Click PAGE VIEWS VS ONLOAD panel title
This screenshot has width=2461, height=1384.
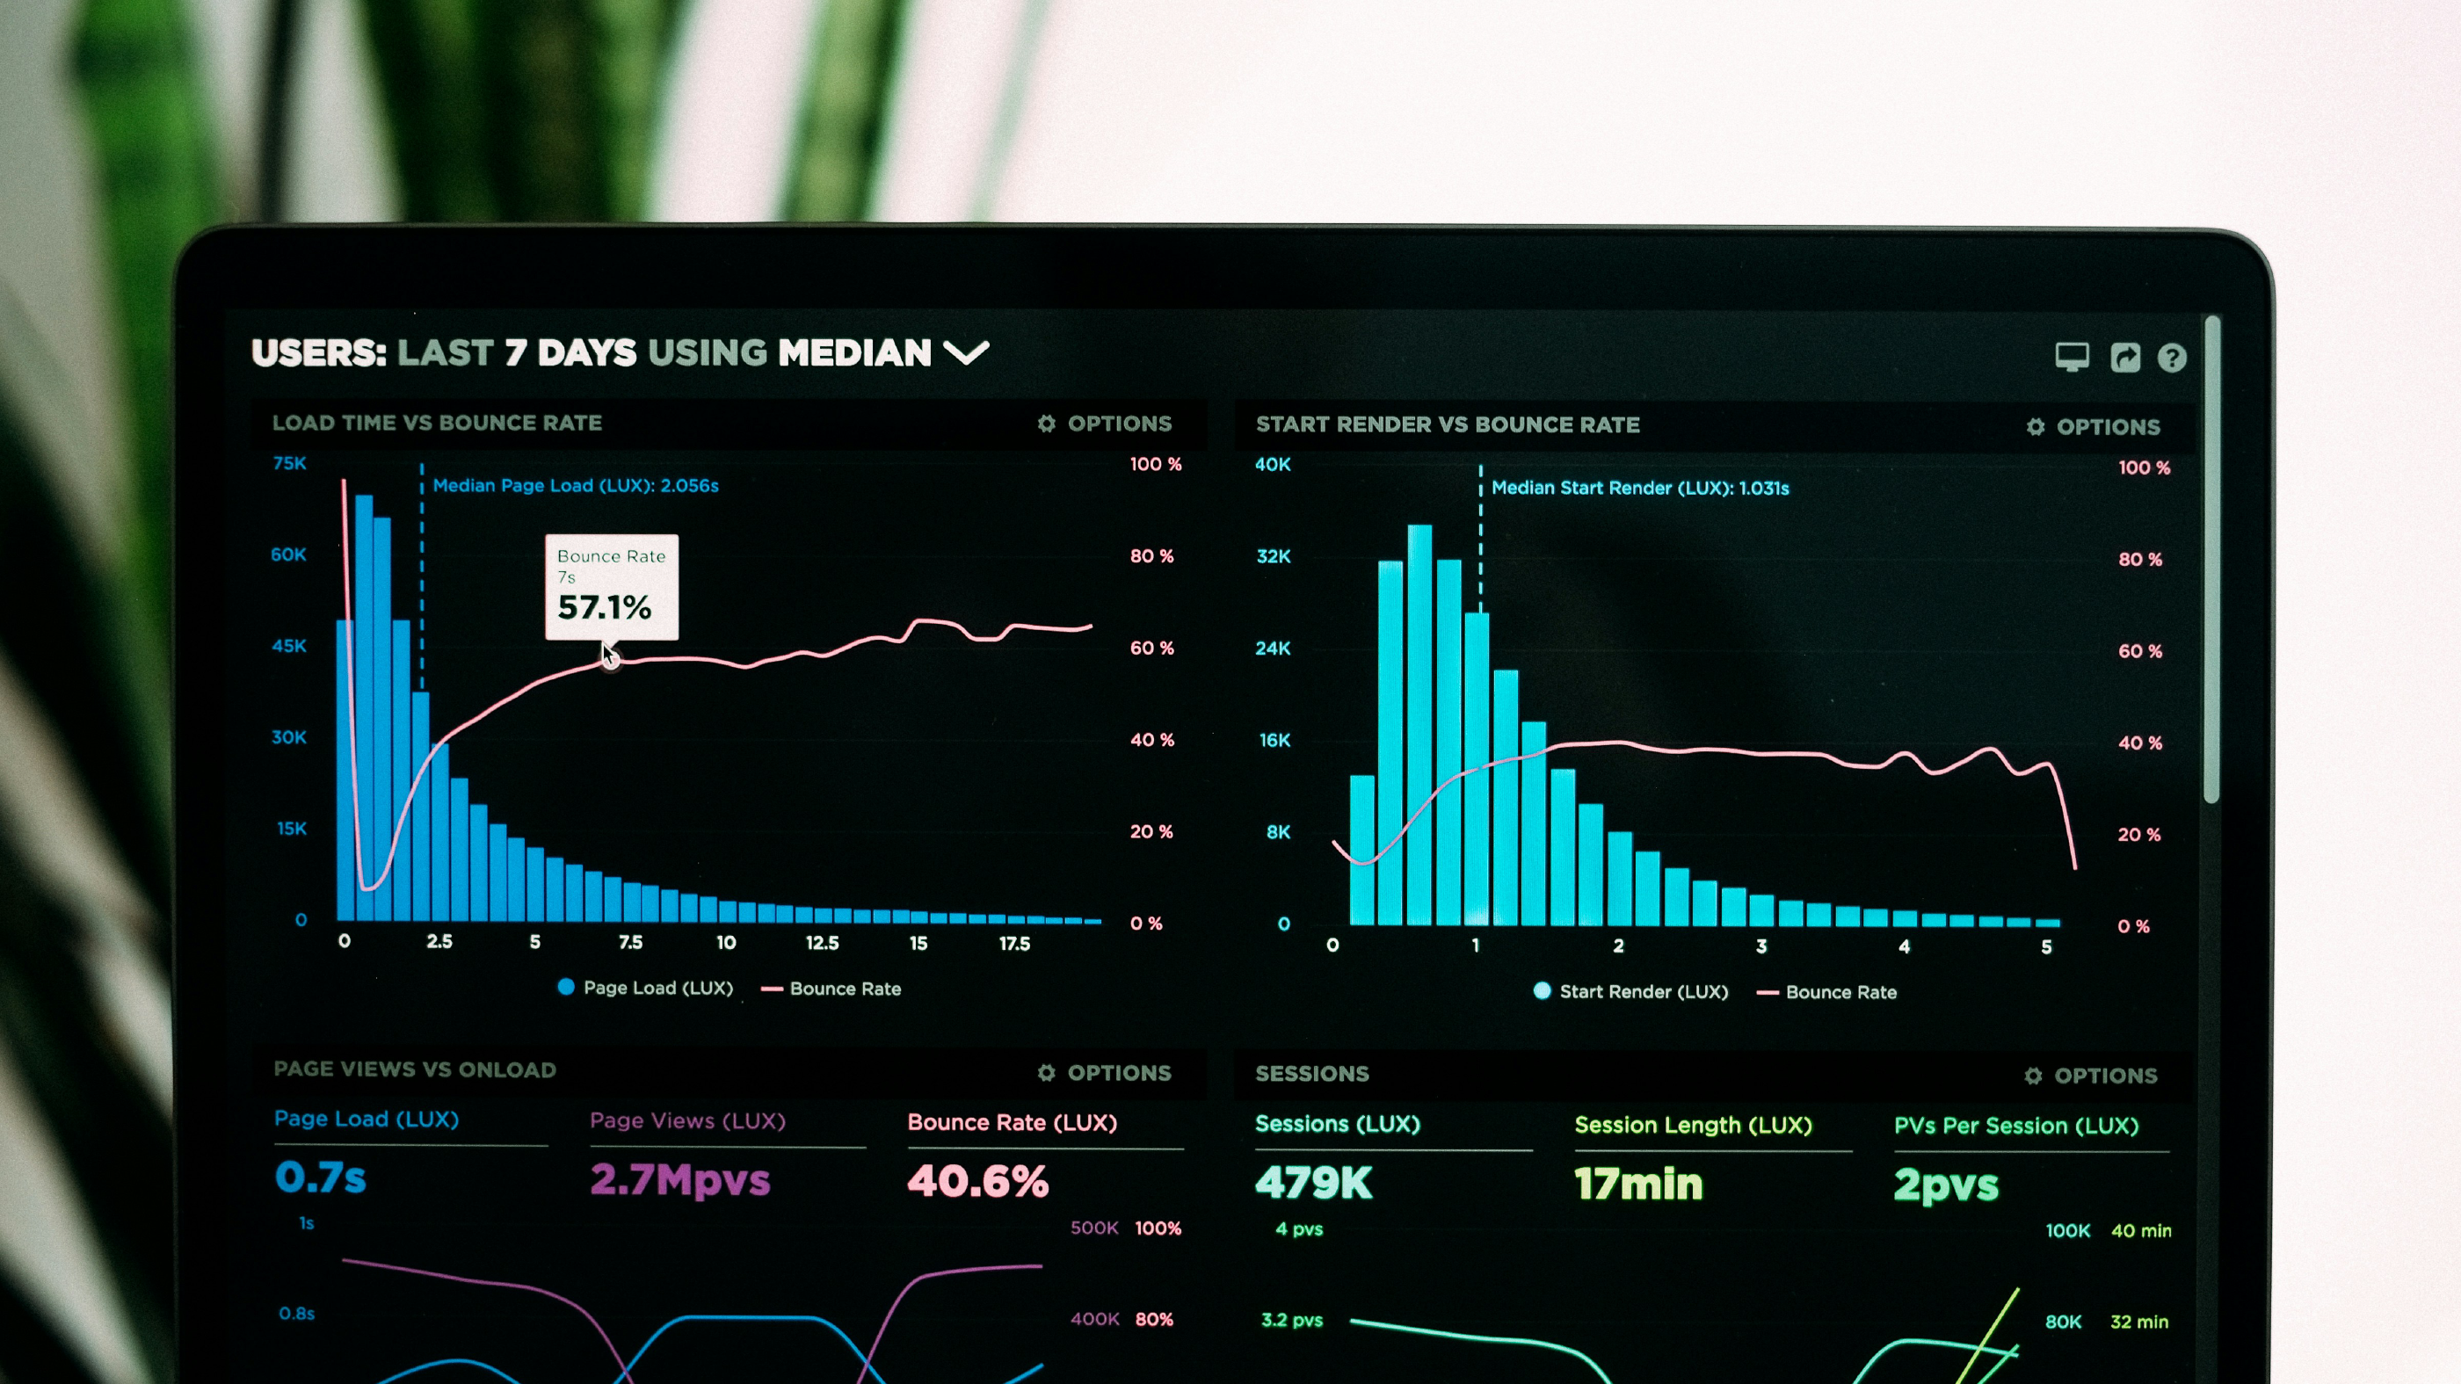point(415,1069)
